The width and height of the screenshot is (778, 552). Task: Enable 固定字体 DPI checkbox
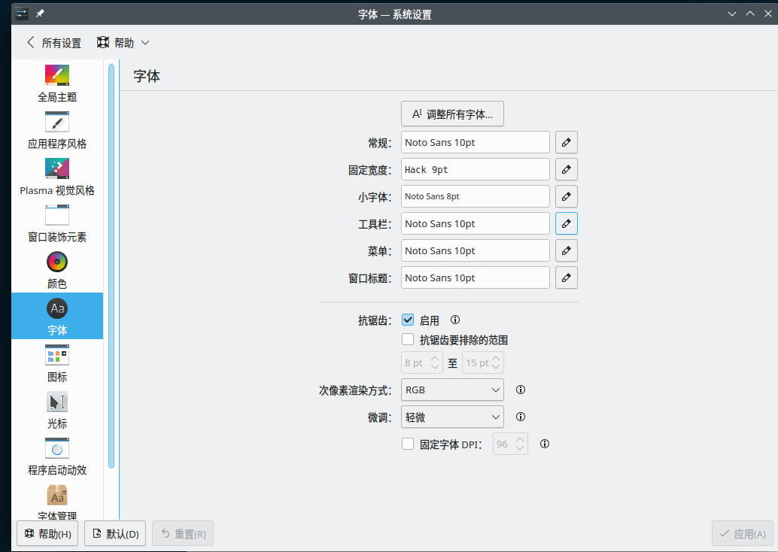(408, 444)
